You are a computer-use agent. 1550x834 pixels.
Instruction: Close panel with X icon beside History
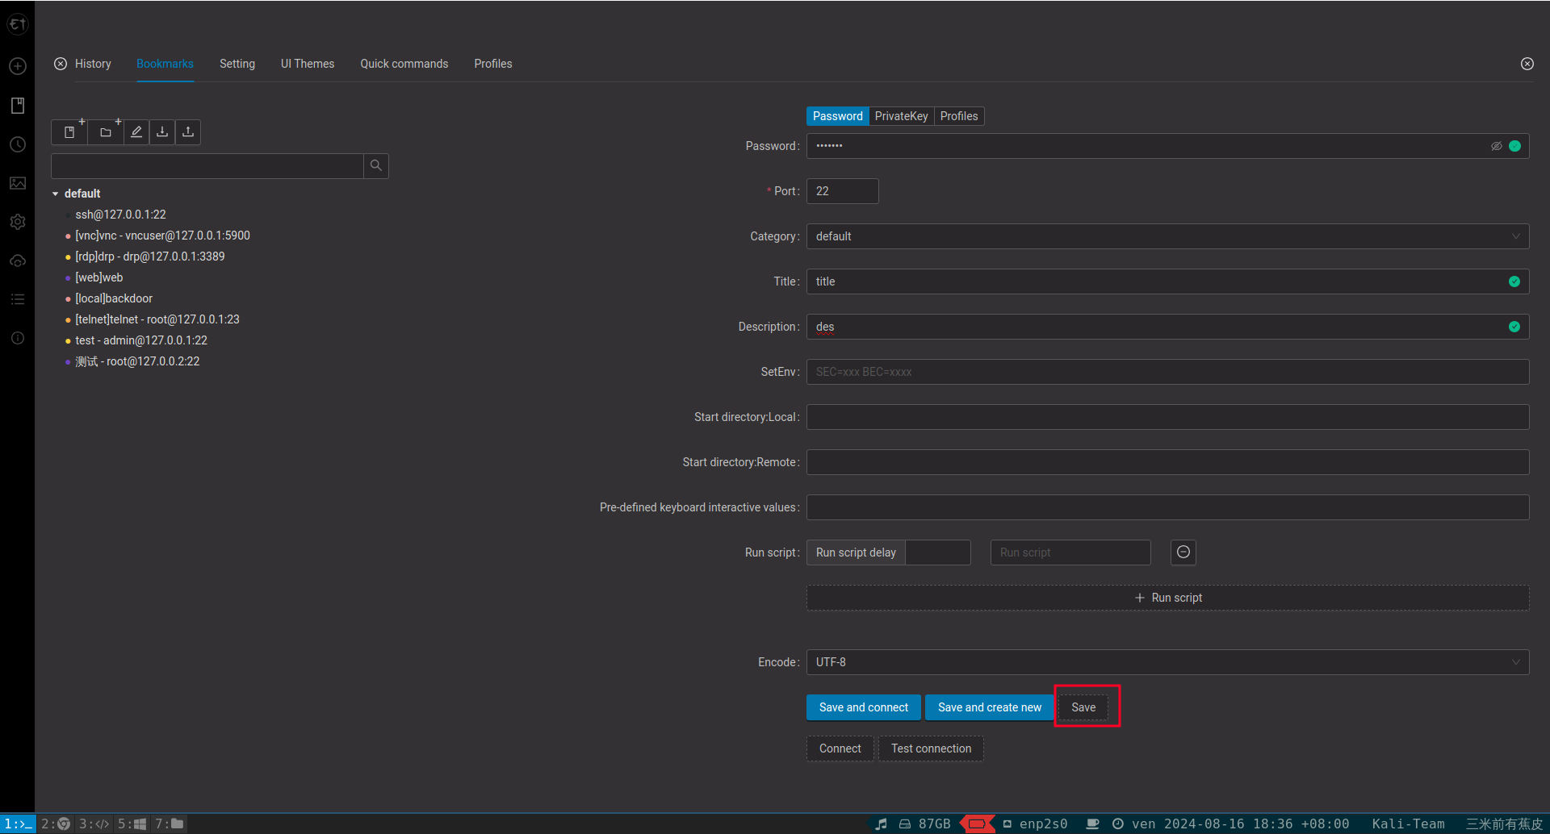coord(61,64)
